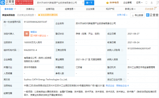
Task: Select English name Suzhou CATH Energy Technologies
Action: (46, 79)
